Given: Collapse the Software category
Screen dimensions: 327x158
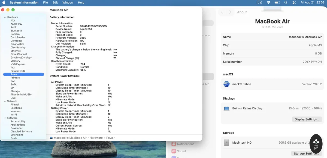Looking at the screenshot, I should pos(5,118).
